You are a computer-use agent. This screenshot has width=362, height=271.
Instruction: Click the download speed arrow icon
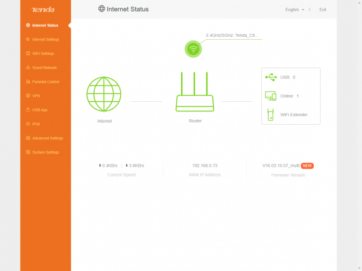tap(127, 166)
